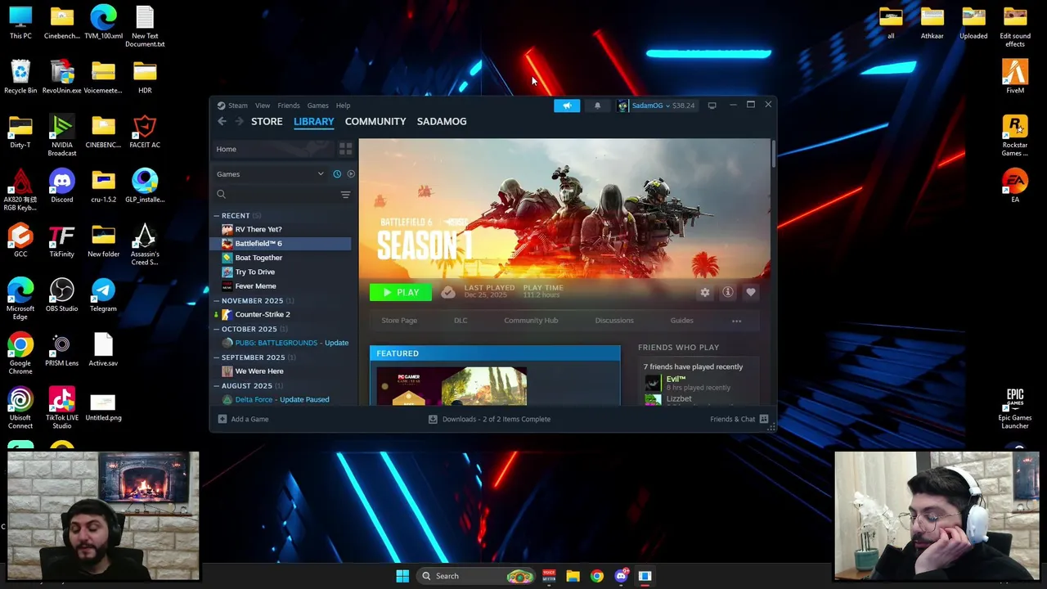This screenshot has width=1047, height=589.
Task: Open Battlefield 6 Discussions link
Action: pyautogui.click(x=614, y=321)
